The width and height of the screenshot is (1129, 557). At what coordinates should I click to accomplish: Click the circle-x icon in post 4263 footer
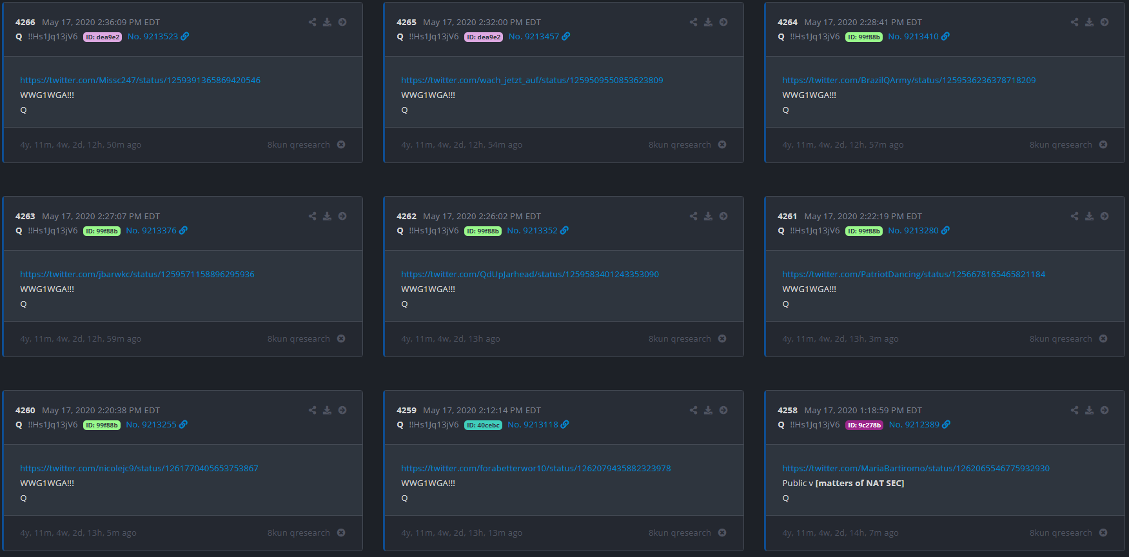point(341,338)
